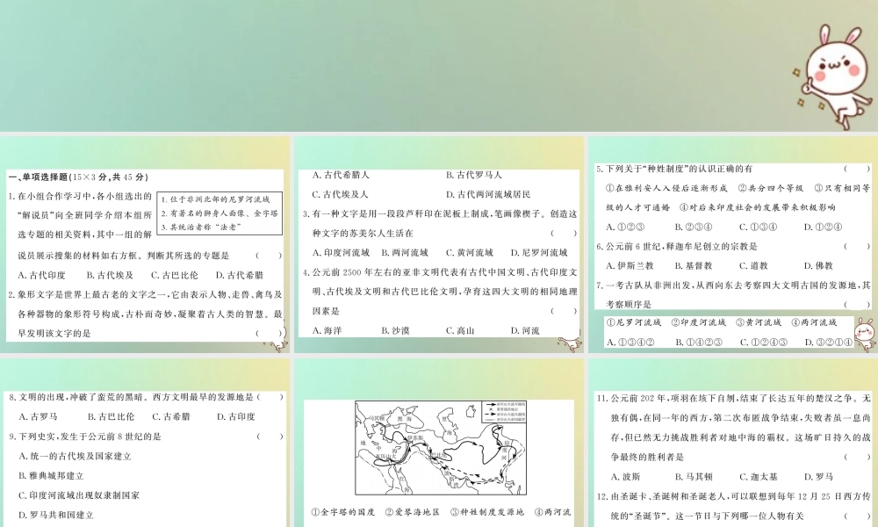Choose option A. 古代印度 in question 1
The width and height of the screenshot is (878, 527).
point(41,275)
